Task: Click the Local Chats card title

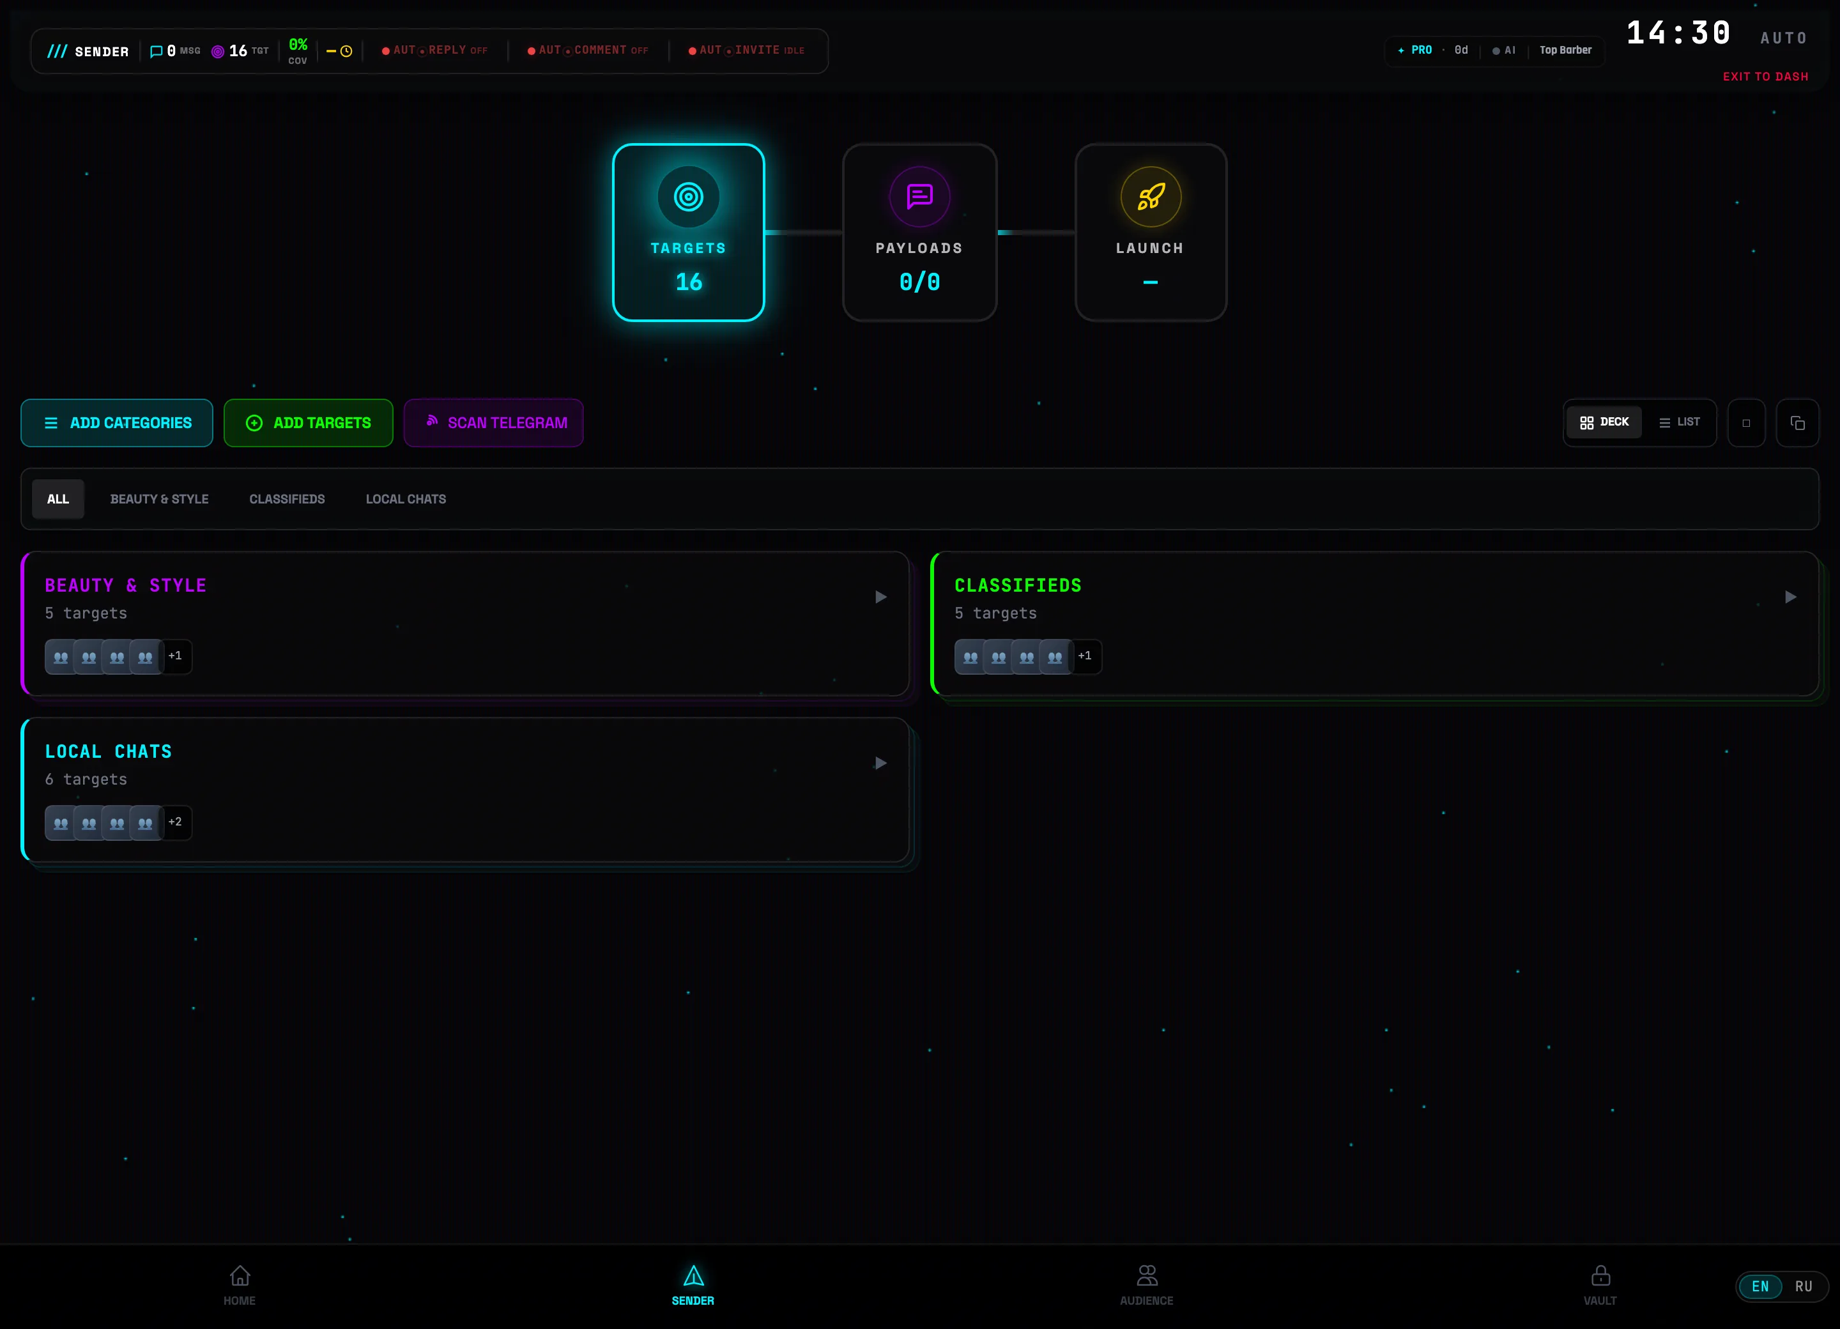Action: click(x=108, y=752)
